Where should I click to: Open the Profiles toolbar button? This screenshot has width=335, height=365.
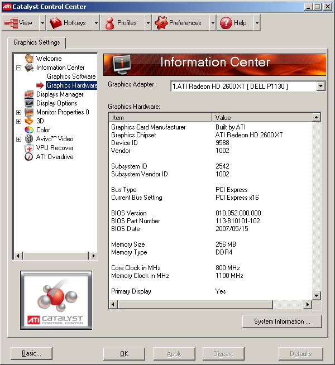tap(122, 23)
